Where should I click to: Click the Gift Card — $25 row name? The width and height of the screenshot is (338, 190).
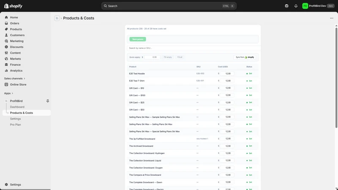[136, 103]
